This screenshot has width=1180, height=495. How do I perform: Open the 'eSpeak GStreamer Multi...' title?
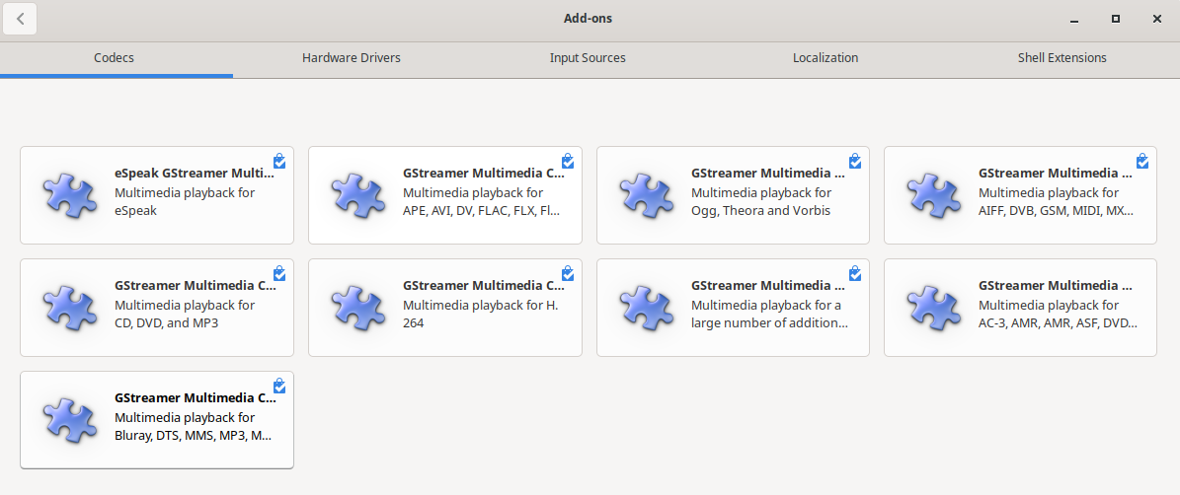click(x=195, y=173)
